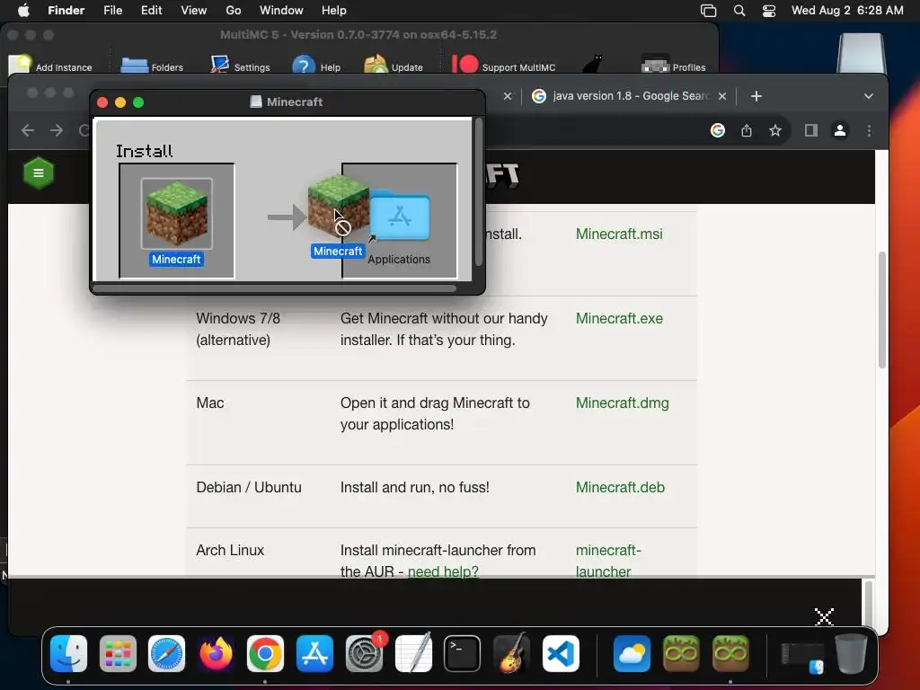Click the MultiMC Help icon

point(304,65)
